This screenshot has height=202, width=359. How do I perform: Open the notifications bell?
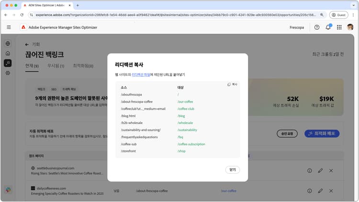click(328, 27)
